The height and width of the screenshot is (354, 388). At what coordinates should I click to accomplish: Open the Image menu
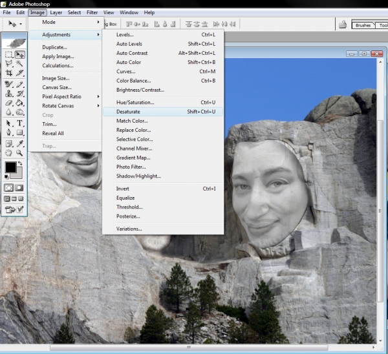38,12
